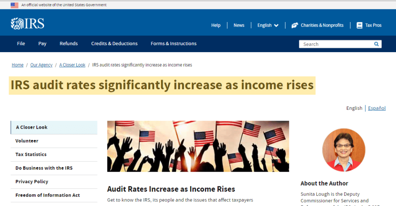
Task: Click the page title heading
Action: [x=162, y=85]
